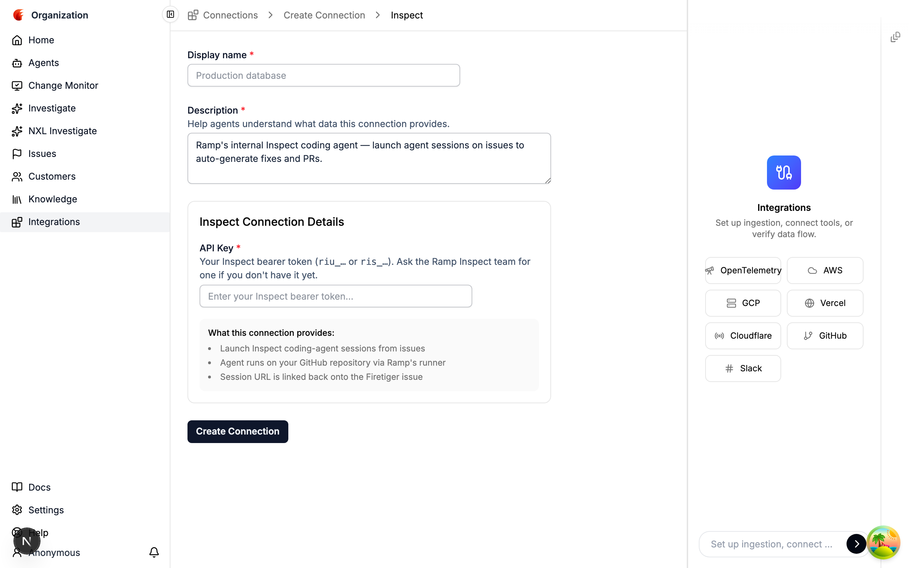The width and height of the screenshot is (909, 568).
Task: Select the GitHub integration tile
Action: (x=825, y=335)
